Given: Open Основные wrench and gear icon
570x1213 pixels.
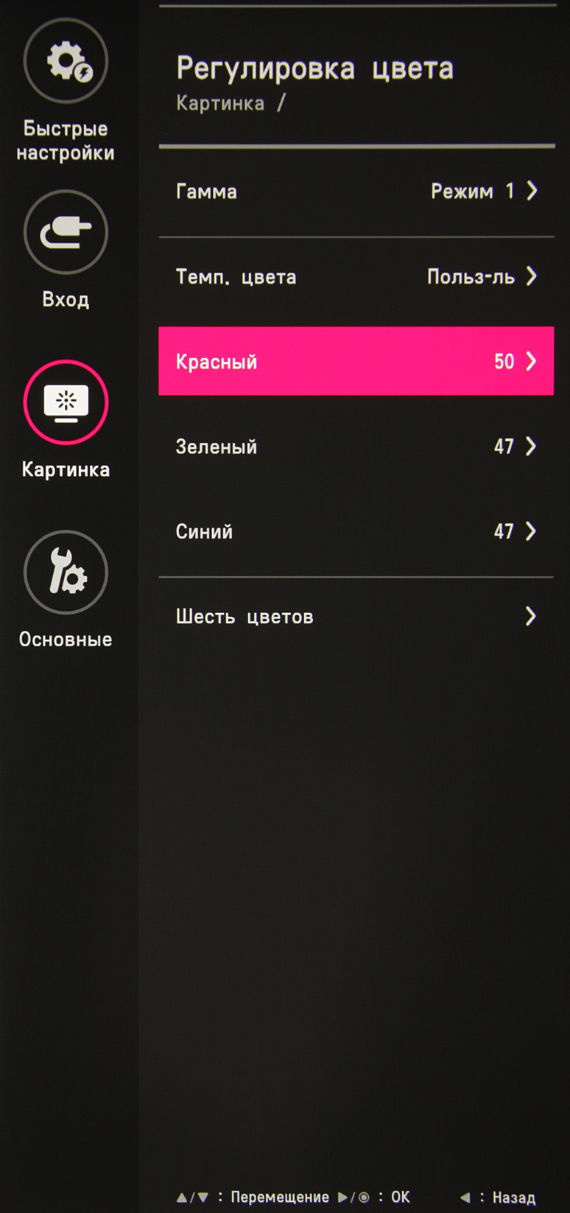Looking at the screenshot, I should click(66, 573).
